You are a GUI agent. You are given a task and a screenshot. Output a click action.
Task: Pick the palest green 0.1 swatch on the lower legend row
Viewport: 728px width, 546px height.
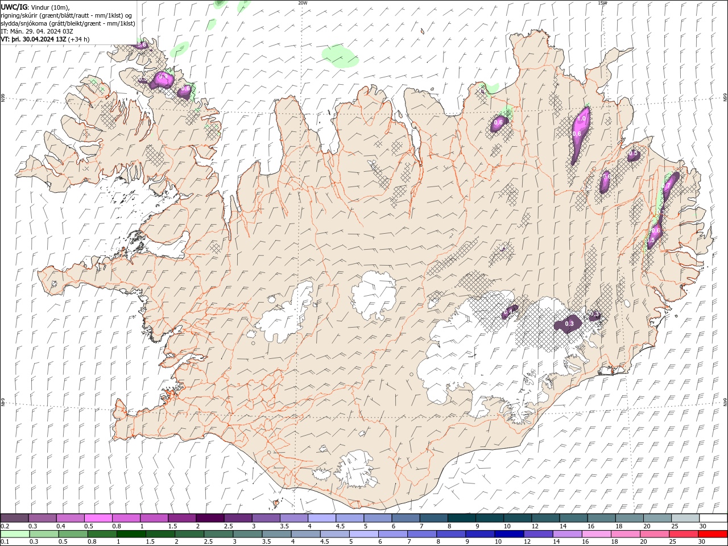[15, 534]
